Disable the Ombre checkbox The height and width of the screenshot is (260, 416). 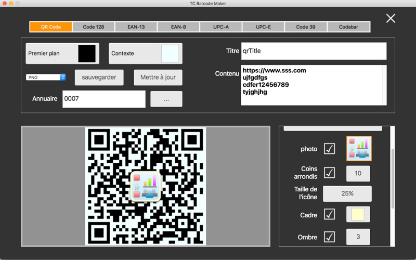click(329, 237)
